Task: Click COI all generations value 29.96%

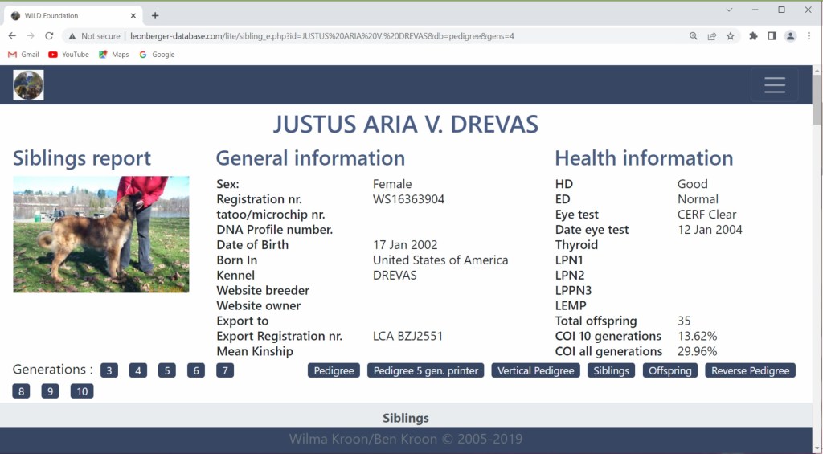Action: tap(697, 352)
